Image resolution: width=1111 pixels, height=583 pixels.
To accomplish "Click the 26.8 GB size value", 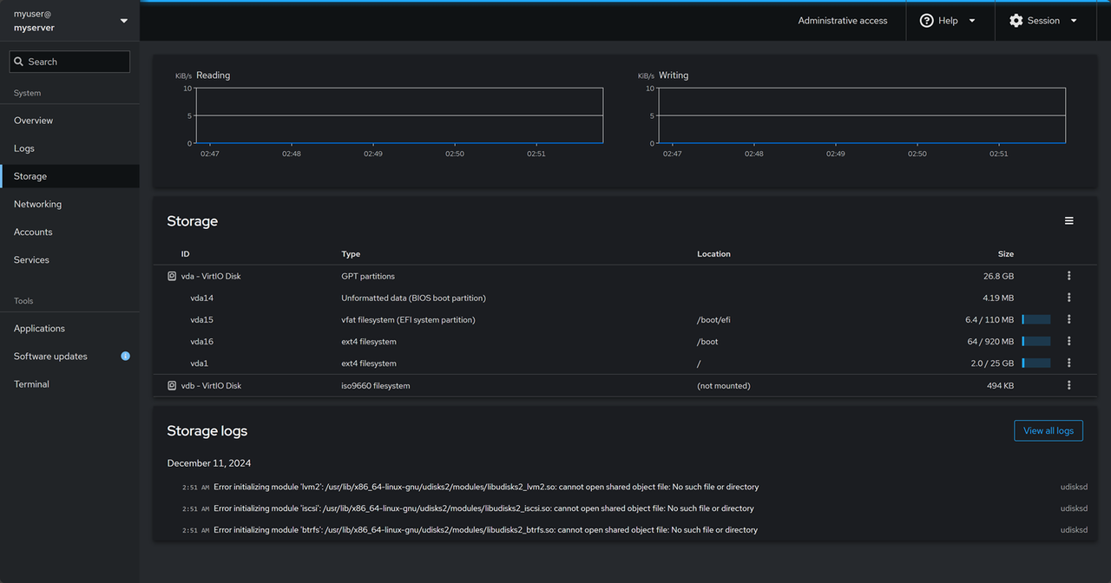I will [x=998, y=276].
